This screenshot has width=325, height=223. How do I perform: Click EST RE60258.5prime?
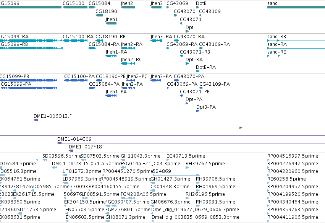tap(296, 183)
